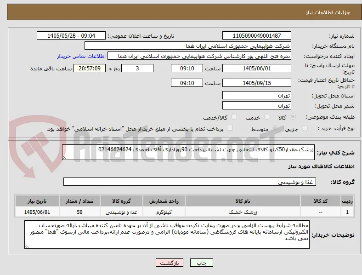Click the announcement date field 1405/05/28 - 09:04
The width and height of the screenshot is (362, 275).
pyautogui.click(x=71, y=35)
